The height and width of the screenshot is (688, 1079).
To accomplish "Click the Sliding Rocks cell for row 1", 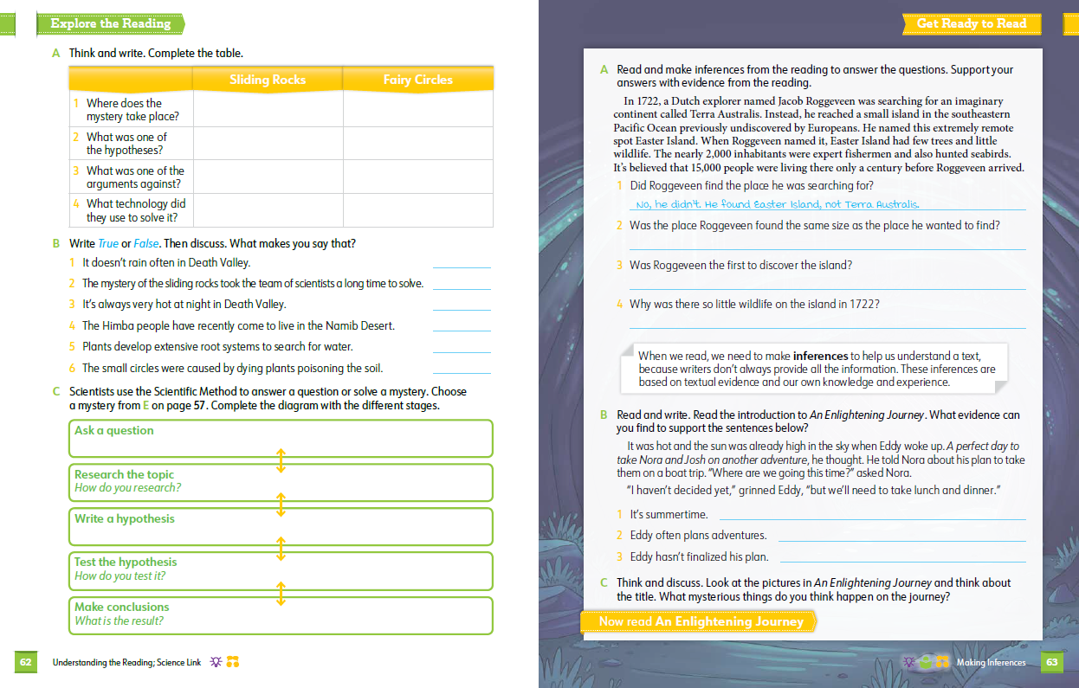I will [268, 109].
